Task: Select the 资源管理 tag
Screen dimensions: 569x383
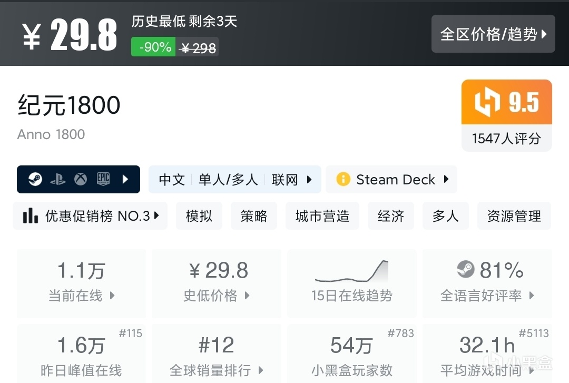Action: click(x=514, y=216)
